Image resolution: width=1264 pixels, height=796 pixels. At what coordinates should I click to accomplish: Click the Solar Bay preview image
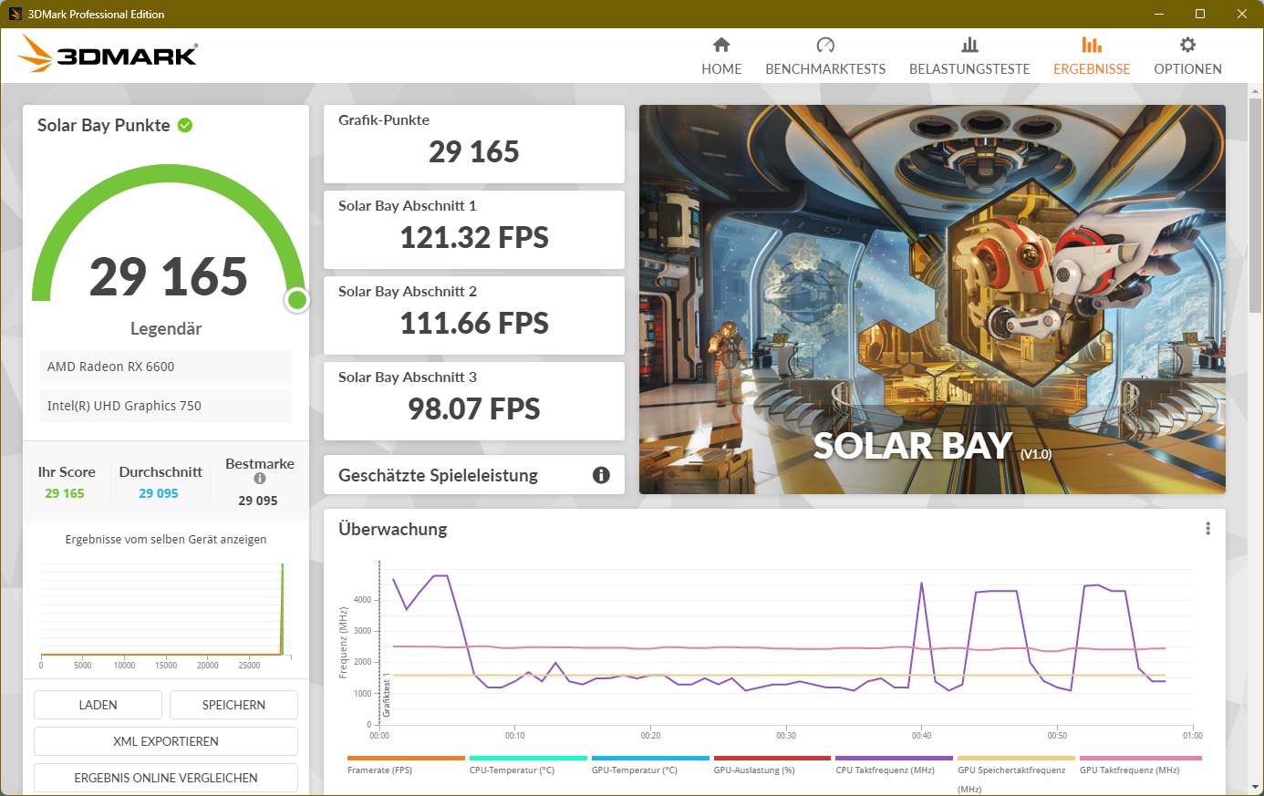[932, 299]
